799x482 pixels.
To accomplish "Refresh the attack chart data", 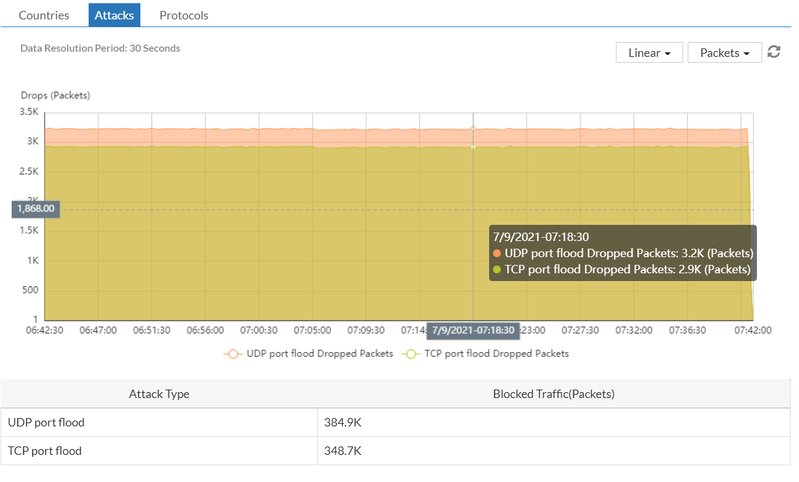I will pos(774,52).
